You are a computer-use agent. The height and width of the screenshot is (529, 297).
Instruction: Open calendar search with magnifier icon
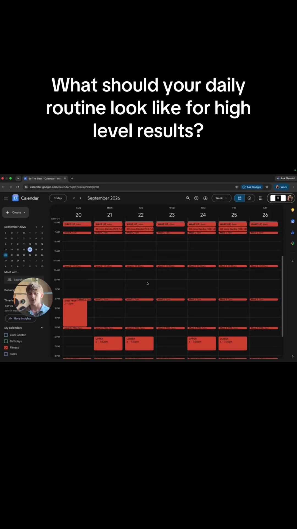[188, 198]
